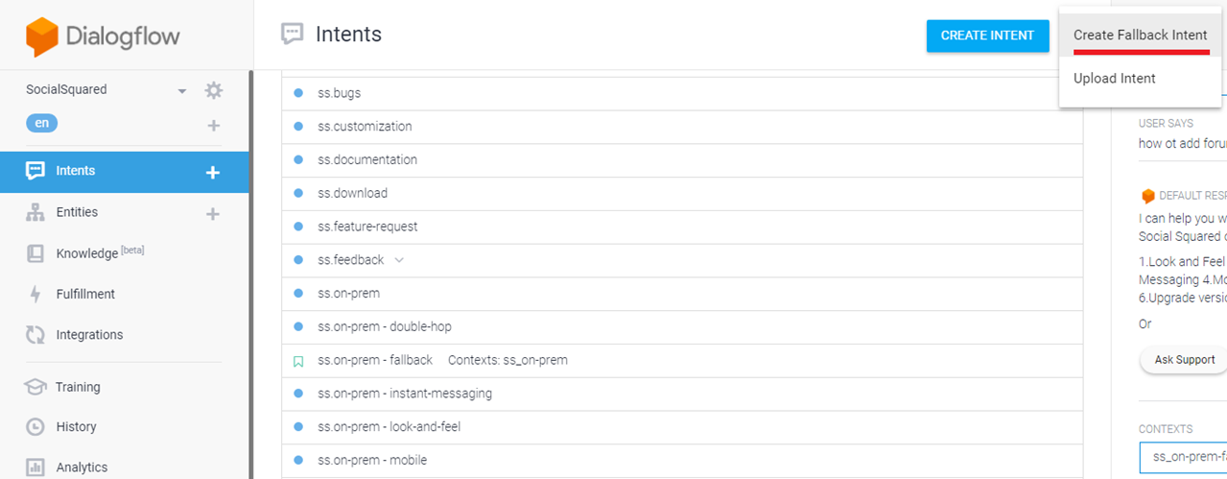Click the contexts input field
Screen dimensions: 1227x479
coord(1185,457)
